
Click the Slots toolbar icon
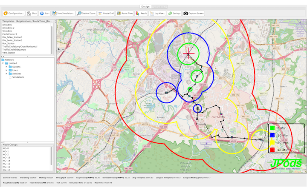(x=32, y=13)
